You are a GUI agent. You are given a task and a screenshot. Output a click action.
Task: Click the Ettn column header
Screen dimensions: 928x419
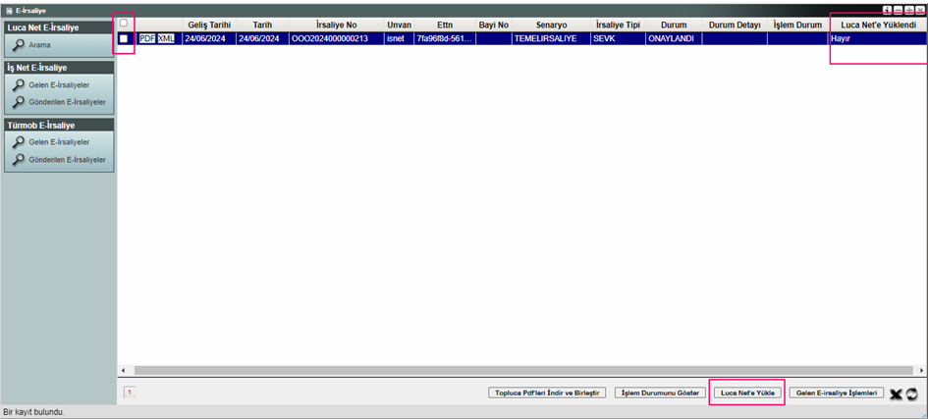tap(445, 26)
